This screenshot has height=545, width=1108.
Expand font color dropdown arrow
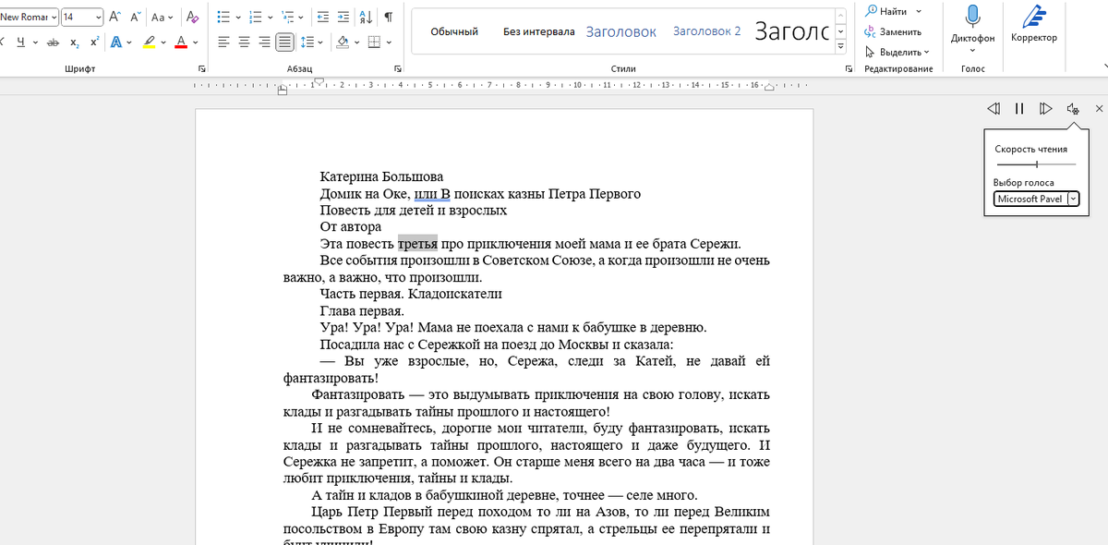click(196, 42)
